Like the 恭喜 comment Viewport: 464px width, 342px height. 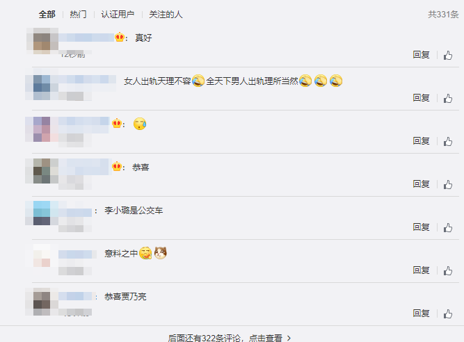448,185
